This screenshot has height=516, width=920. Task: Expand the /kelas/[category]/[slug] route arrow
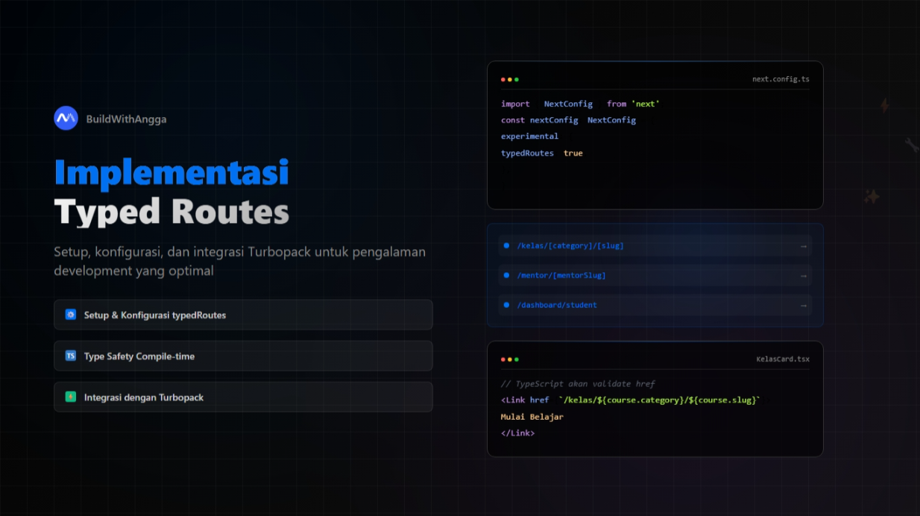(803, 246)
